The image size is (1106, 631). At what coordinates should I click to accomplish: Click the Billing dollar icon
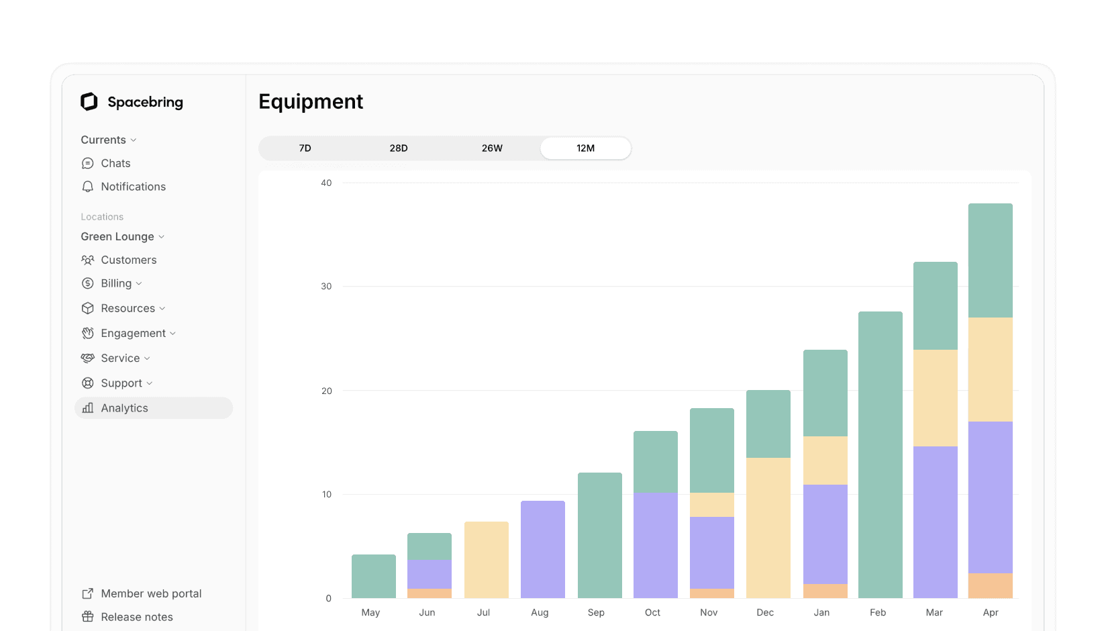(x=88, y=283)
